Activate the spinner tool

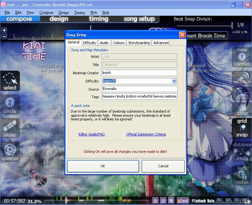pos(10,152)
